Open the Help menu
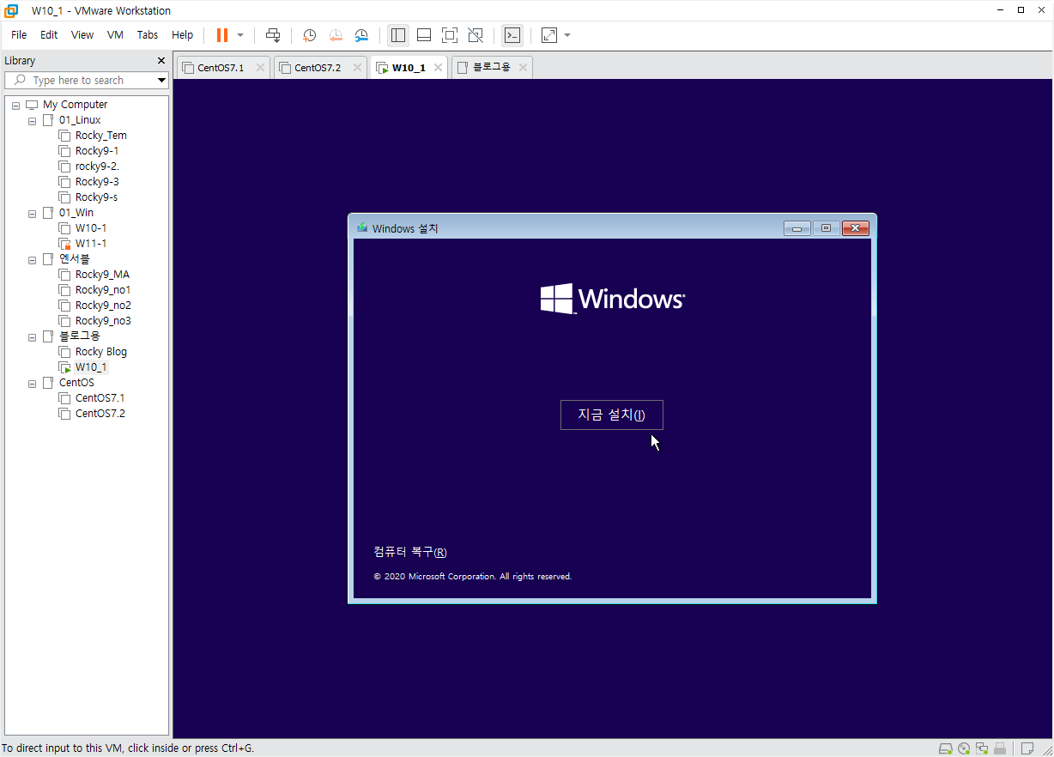The image size is (1054, 757). [182, 35]
